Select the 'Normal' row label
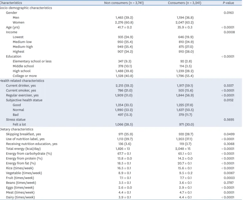 coord(18,110)
